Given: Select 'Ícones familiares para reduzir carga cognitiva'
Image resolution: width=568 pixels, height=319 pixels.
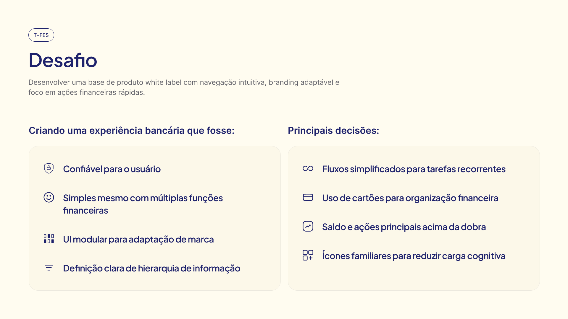Looking at the screenshot, I should point(414,256).
